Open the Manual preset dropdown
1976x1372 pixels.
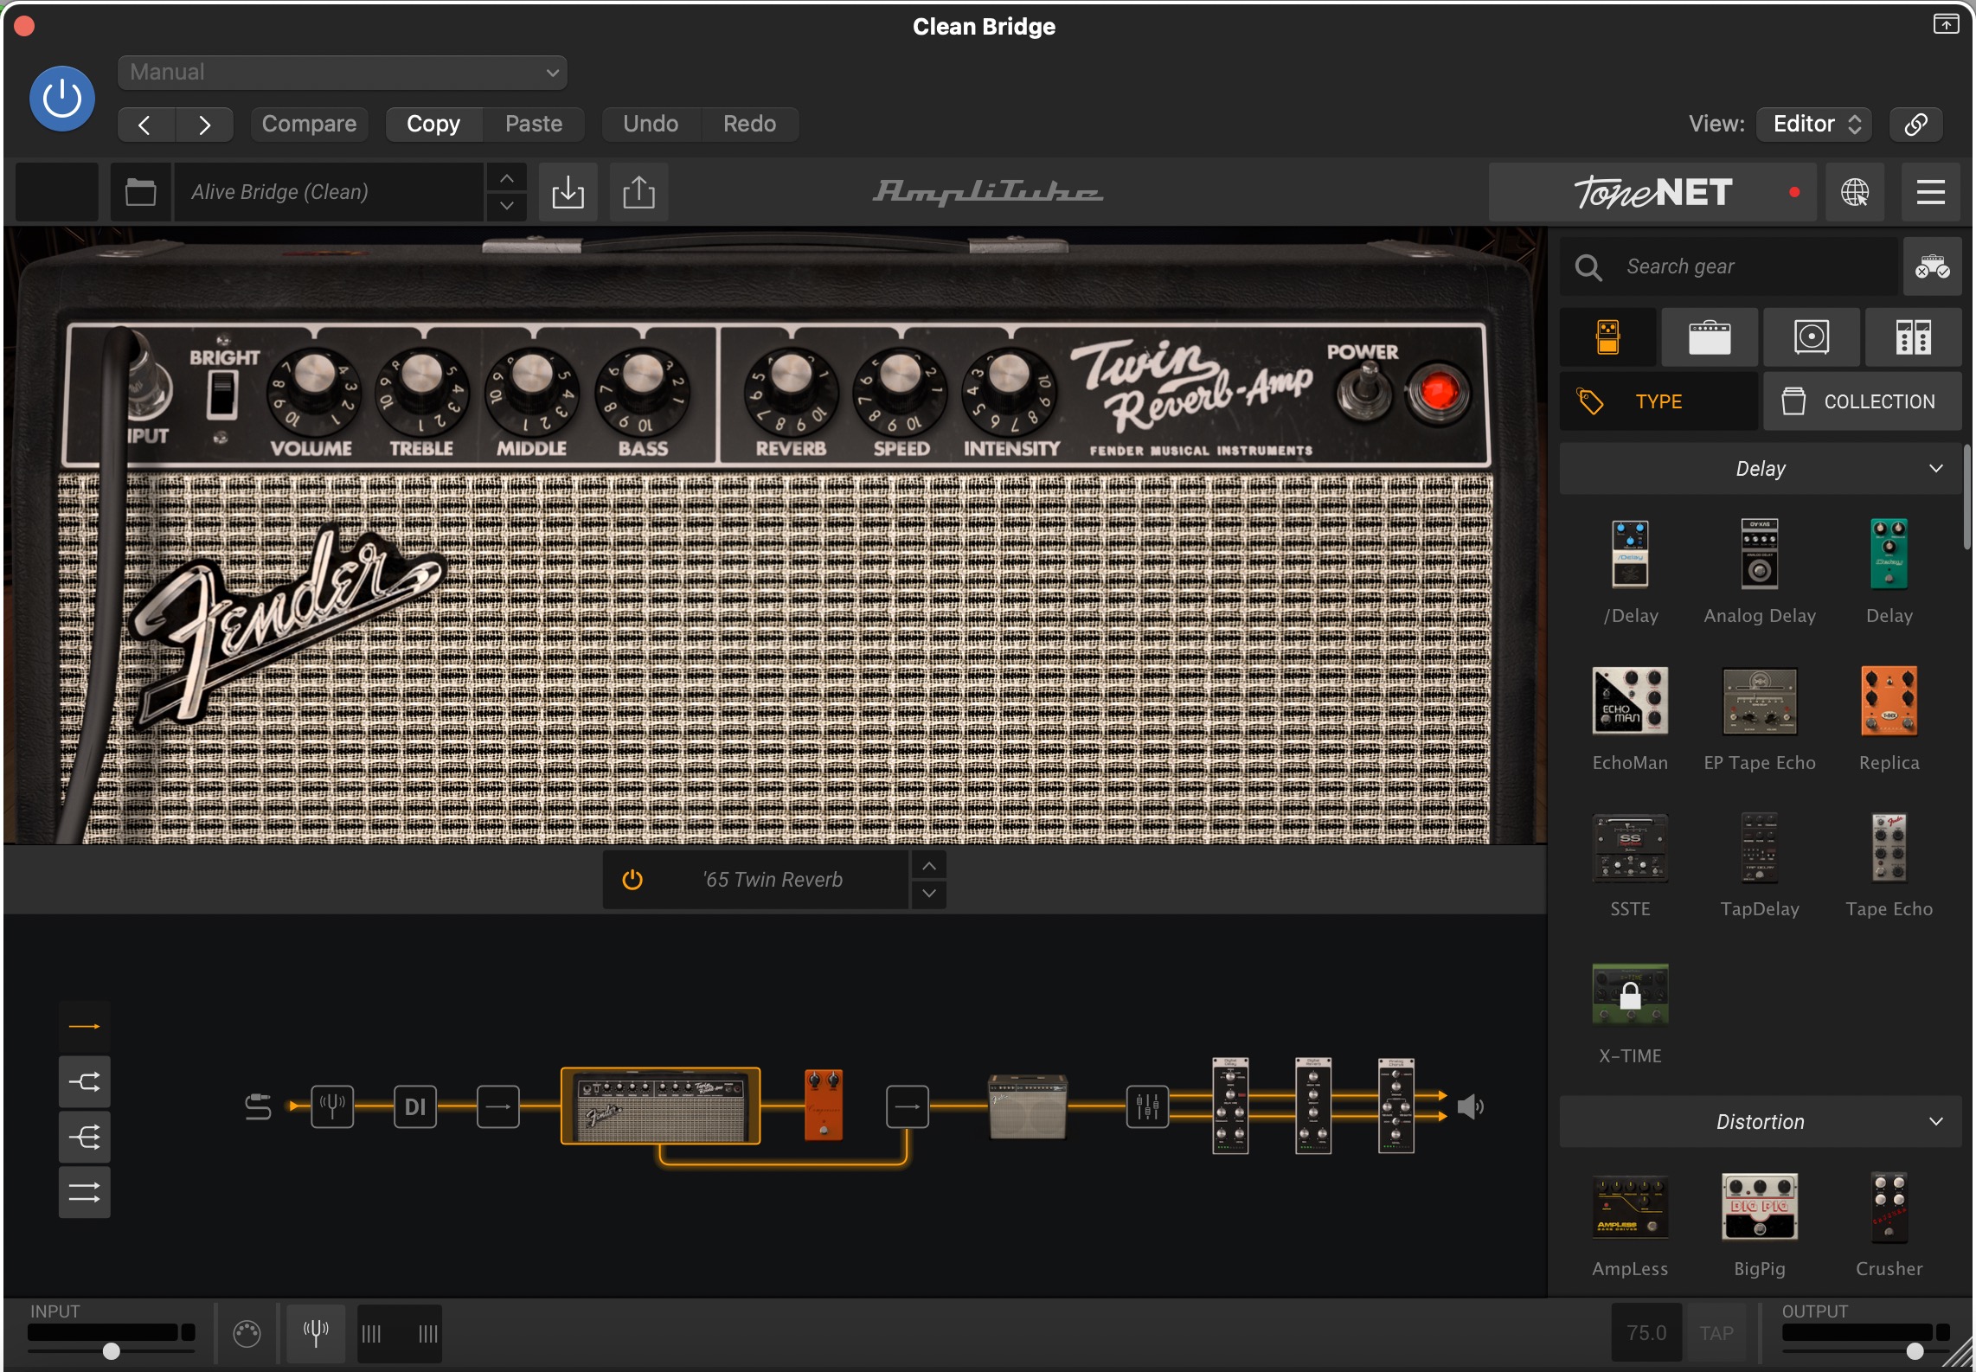point(343,72)
